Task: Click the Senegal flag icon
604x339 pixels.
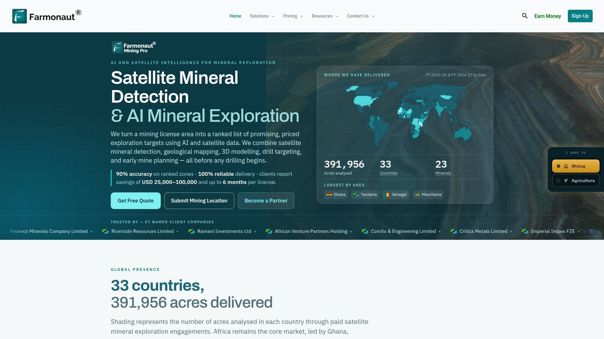Action: pos(388,195)
